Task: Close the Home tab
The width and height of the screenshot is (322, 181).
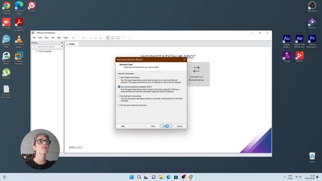Action: pyautogui.click(x=77, y=44)
